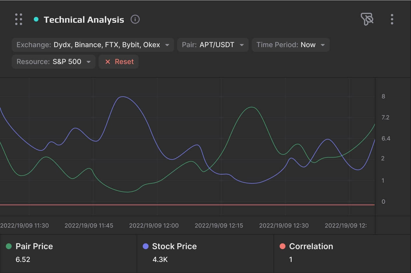Screen dimensions: 411x273
Task: Click the info icon beside Technical Analysis
Action: (x=135, y=19)
